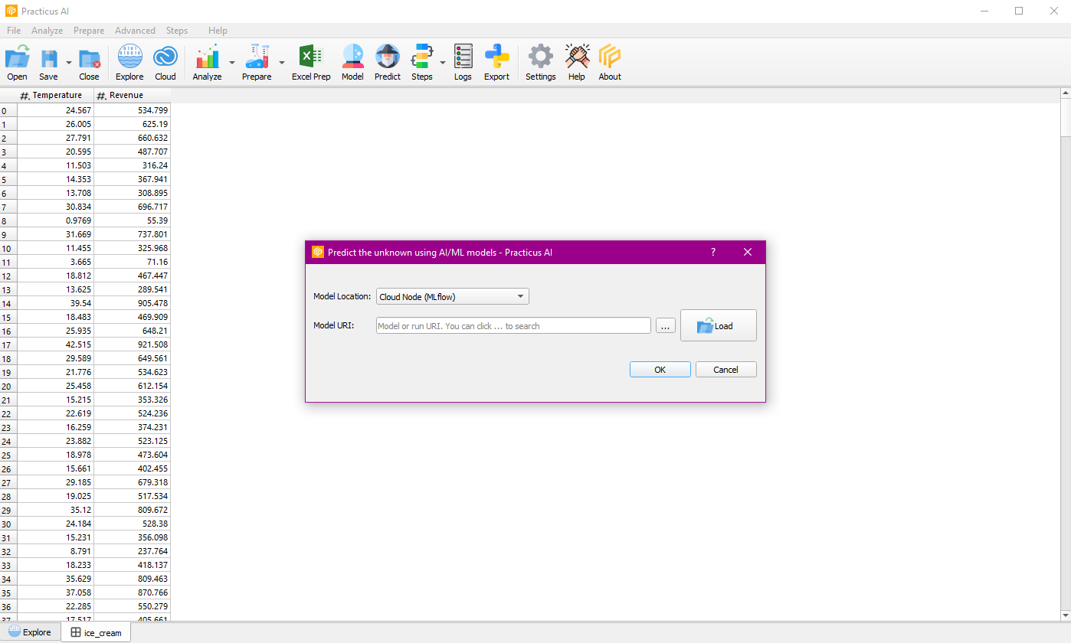This screenshot has width=1071, height=643.
Task: Open the Advanced menu
Action: (135, 31)
